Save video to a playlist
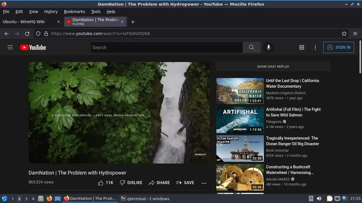 [x=185, y=183]
